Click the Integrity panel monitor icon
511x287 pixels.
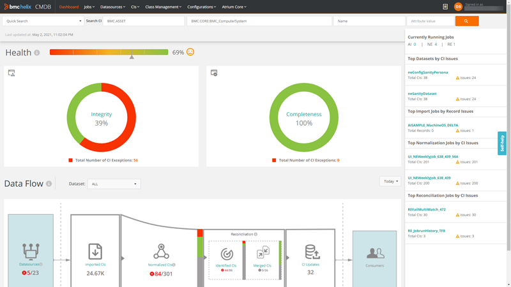[x=11, y=73]
